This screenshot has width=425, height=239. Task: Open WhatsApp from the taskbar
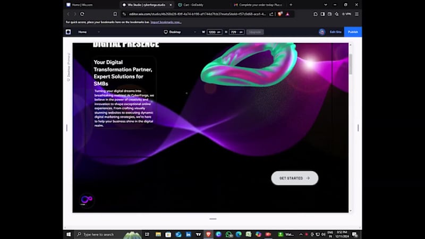click(x=229, y=234)
